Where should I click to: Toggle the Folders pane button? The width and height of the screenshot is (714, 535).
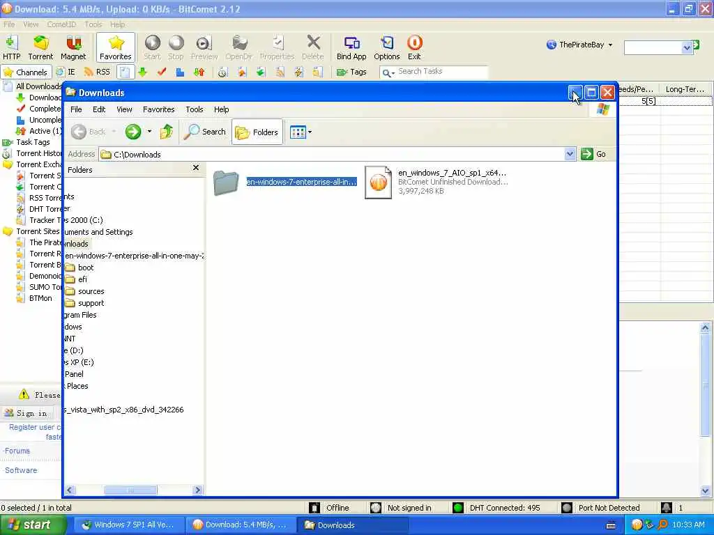click(x=257, y=132)
